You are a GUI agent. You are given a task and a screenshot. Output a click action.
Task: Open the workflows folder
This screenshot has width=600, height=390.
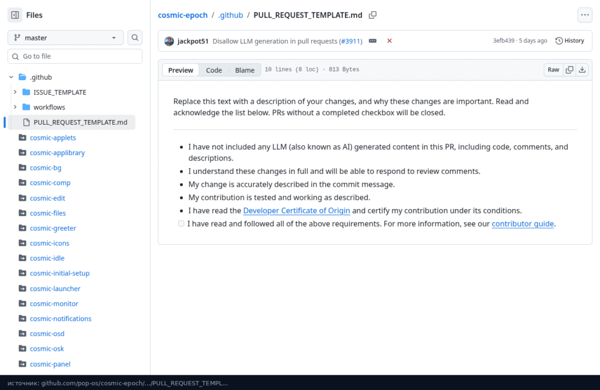tap(49, 107)
